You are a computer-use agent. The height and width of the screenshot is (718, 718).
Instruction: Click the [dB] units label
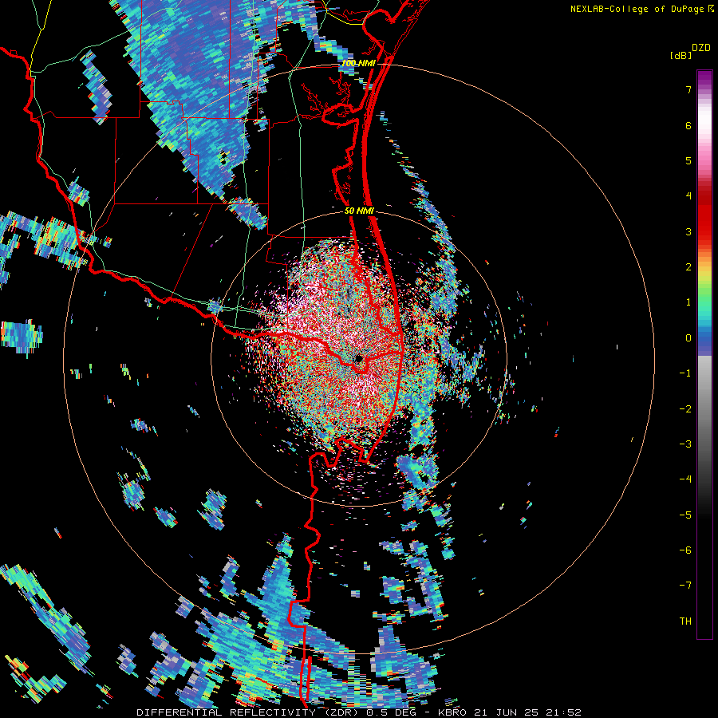pyautogui.click(x=681, y=55)
